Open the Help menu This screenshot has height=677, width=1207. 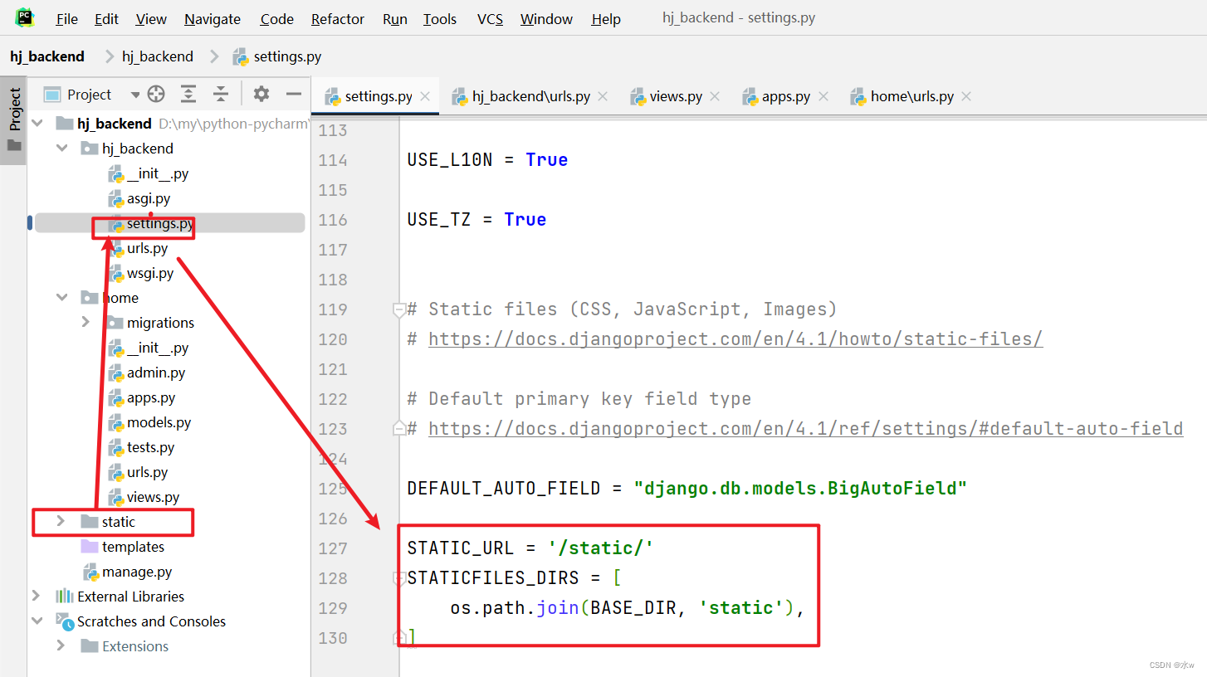tap(606, 19)
